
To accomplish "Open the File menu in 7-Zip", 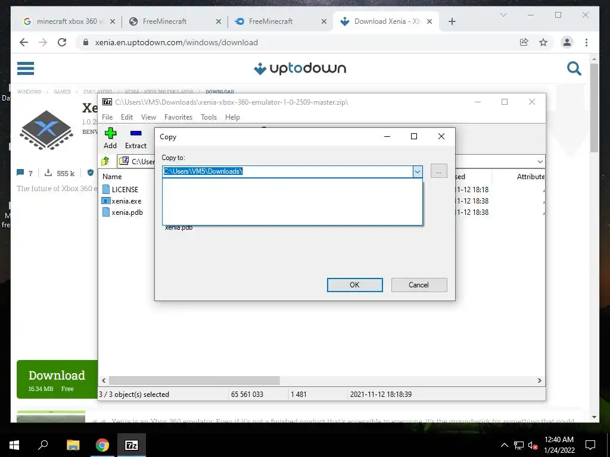I will [107, 117].
